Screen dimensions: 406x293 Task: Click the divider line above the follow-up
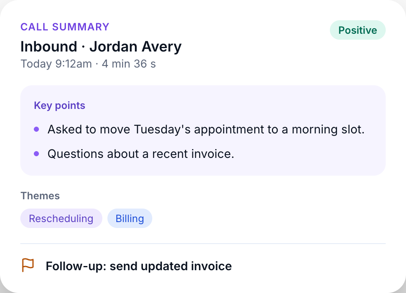pos(203,243)
